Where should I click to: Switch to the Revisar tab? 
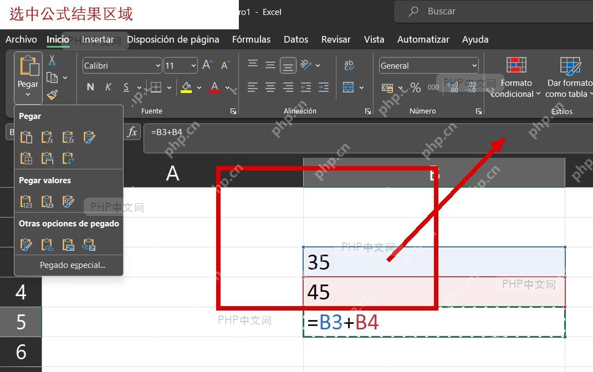point(336,39)
